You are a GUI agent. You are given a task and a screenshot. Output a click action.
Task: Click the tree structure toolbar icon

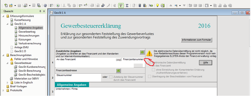pyautogui.click(x=121, y=5)
